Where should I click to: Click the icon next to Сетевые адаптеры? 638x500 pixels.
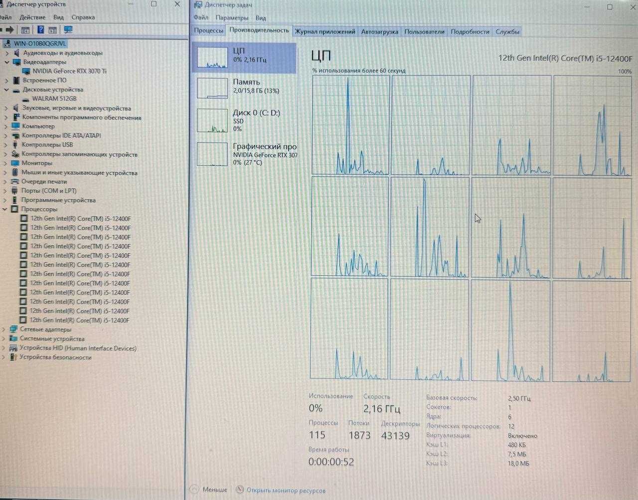[x=13, y=330]
